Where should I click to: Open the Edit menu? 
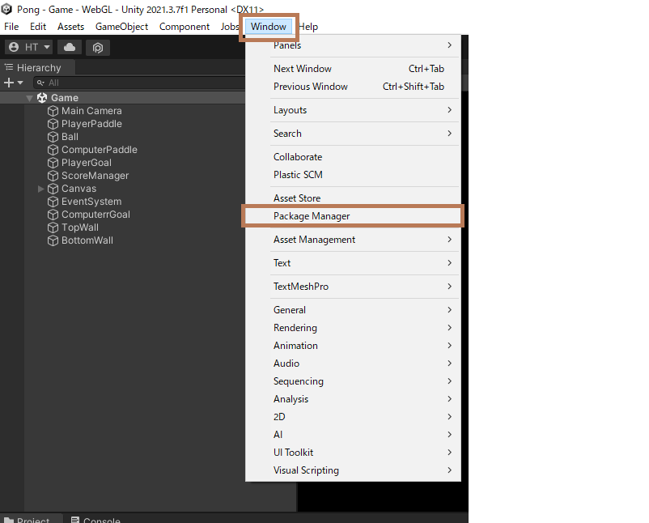click(x=38, y=27)
